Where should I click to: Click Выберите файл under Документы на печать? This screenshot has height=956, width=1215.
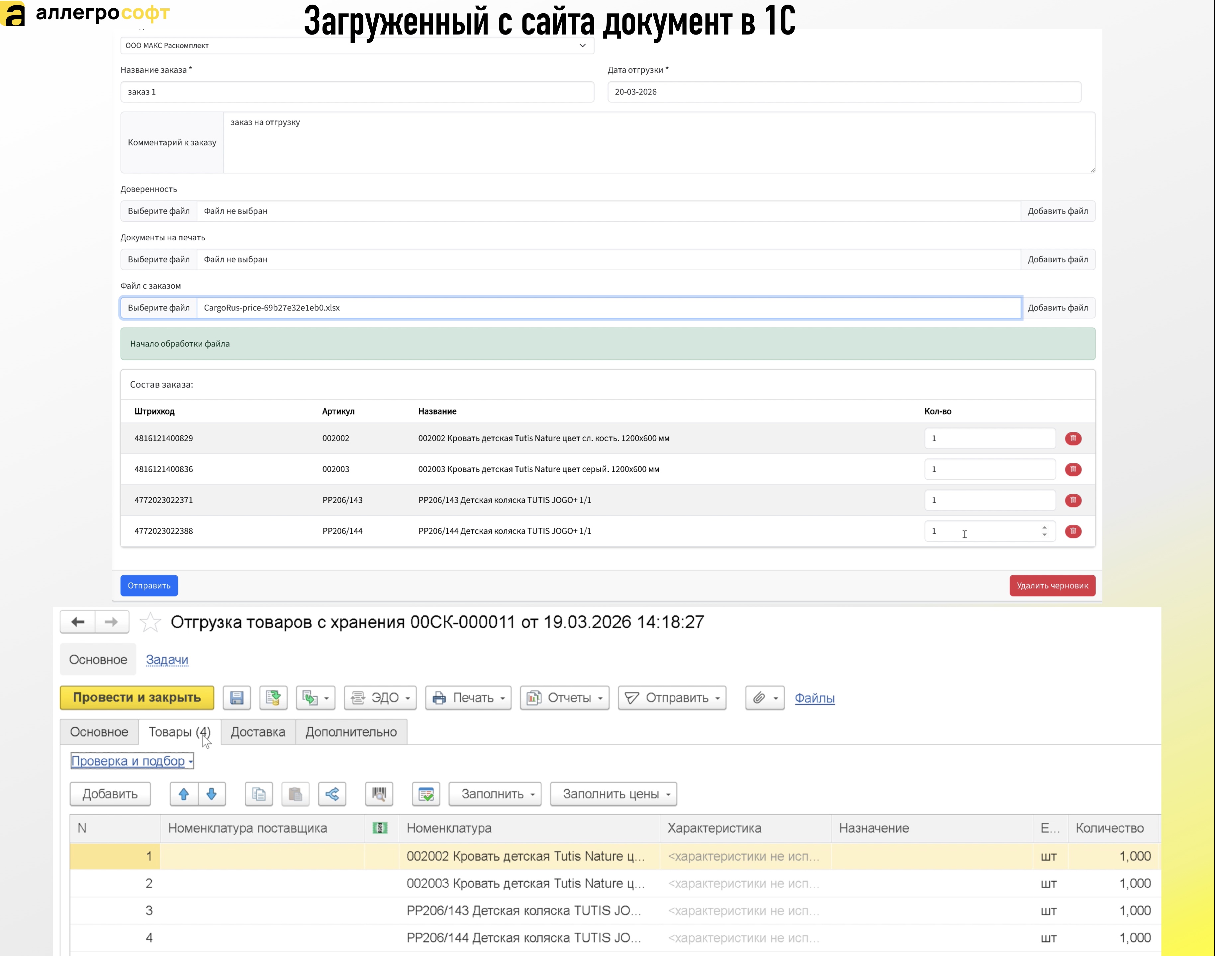tap(159, 260)
